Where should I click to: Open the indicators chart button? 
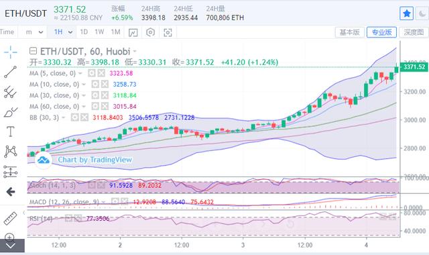133,32
